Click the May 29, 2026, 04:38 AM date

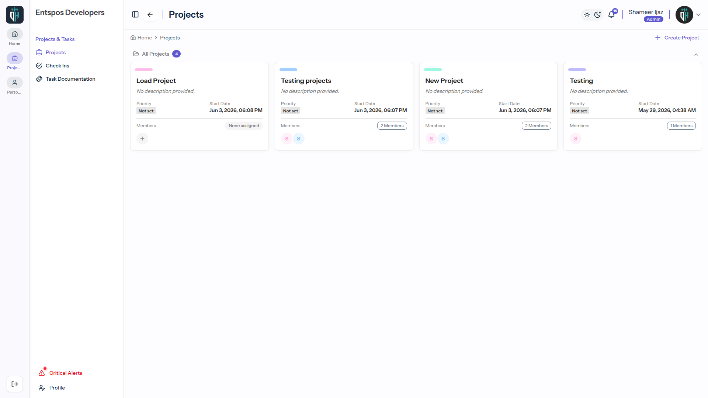pyautogui.click(x=667, y=110)
